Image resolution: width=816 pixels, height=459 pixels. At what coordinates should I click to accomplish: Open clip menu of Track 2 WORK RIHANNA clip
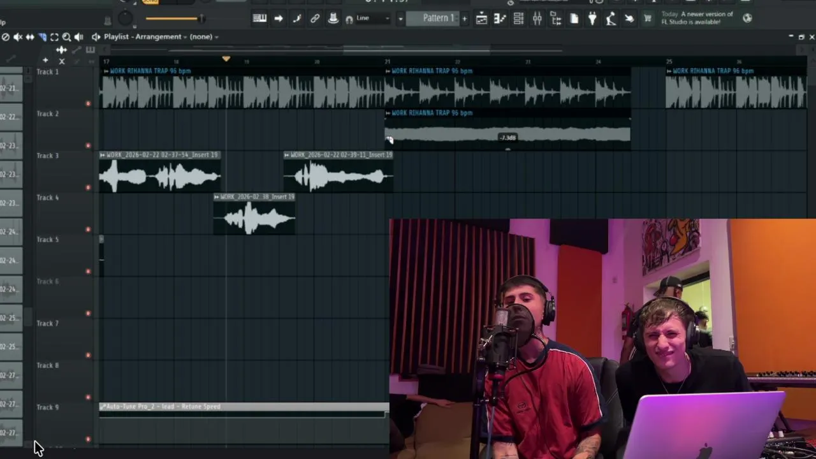pos(388,113)
